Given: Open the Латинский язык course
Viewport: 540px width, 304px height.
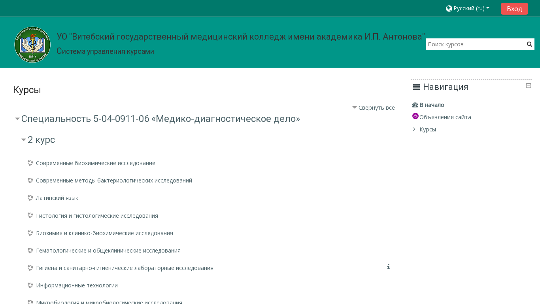Looking at the screenshot, I should click(x=57, y=198).
